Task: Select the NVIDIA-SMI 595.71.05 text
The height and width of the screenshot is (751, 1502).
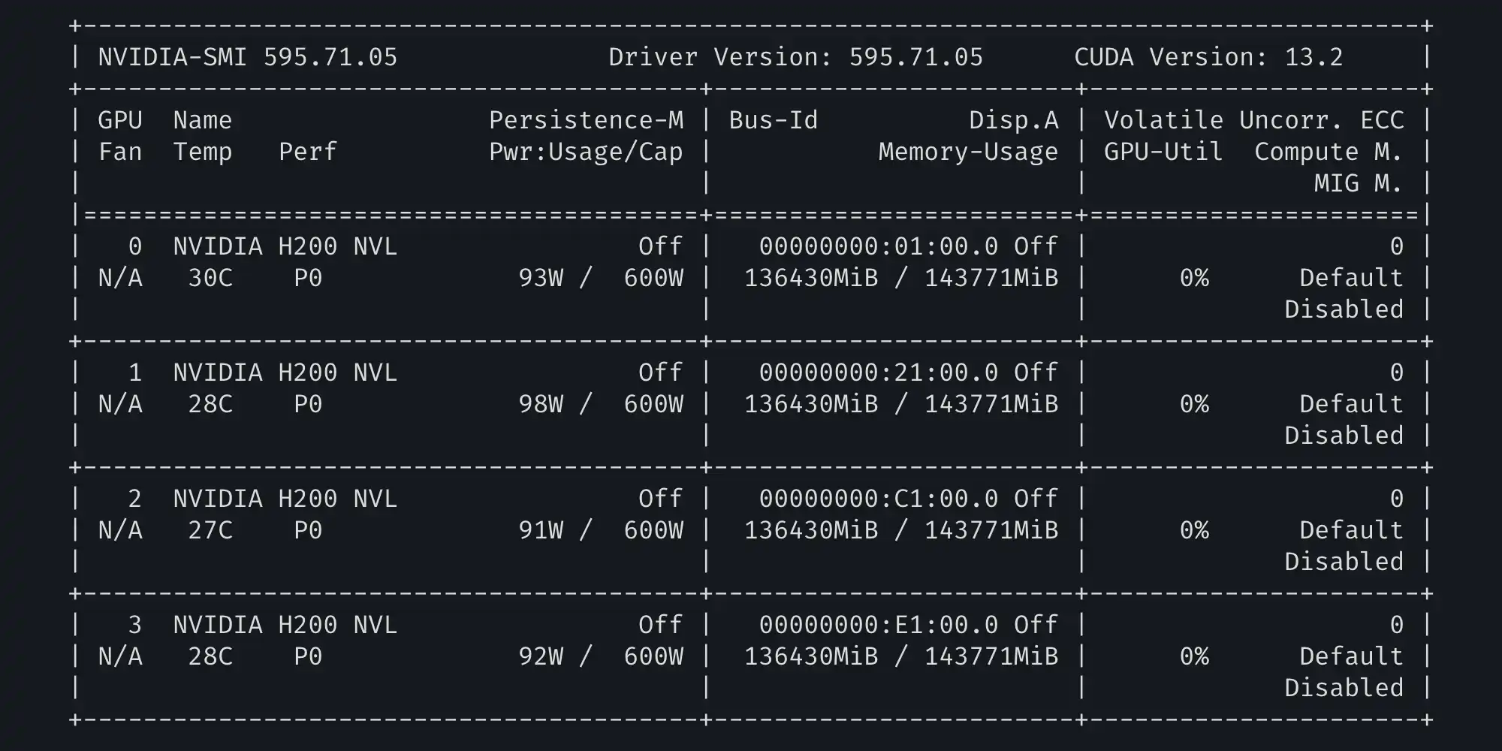Action: [248, 57]
